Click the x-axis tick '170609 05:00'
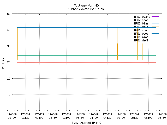 click(x=121, y=116)
